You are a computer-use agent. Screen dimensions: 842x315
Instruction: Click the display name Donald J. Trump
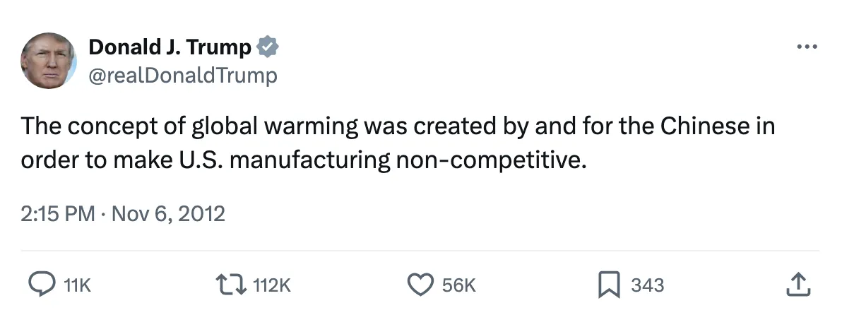(x=170, y=47)
